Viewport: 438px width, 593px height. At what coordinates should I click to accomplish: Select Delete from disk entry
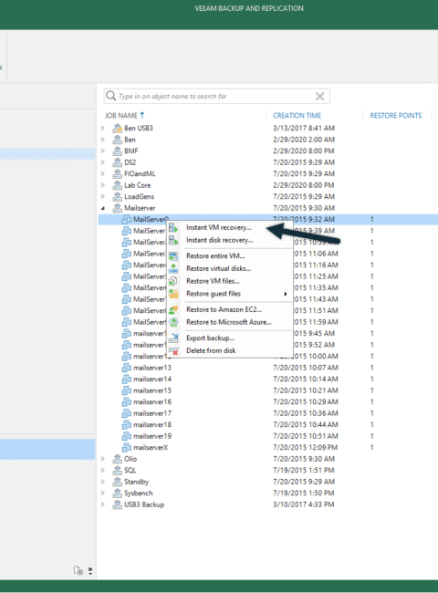click(211, 350)
